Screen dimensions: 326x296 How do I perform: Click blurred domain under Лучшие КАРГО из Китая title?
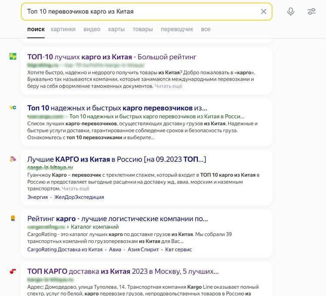(50, 167)
